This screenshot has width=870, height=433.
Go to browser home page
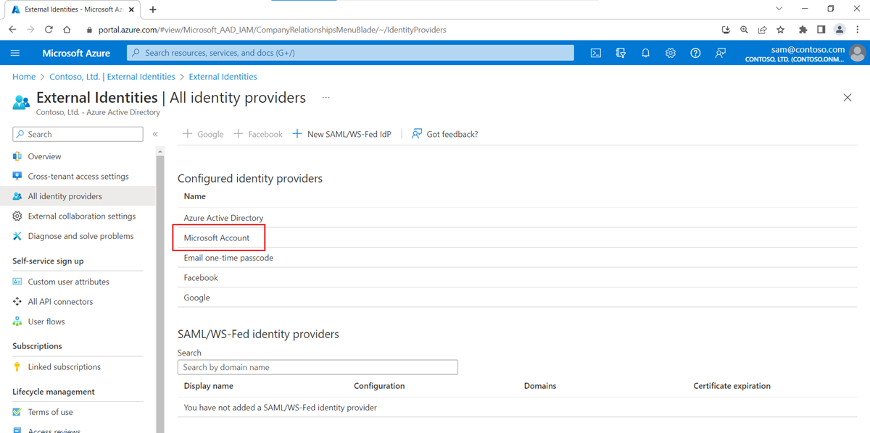click(67, 30)
